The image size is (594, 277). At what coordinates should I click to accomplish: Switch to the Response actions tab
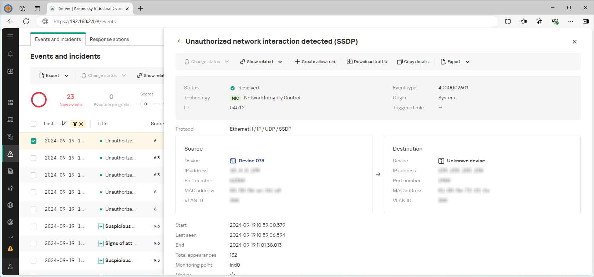coord(109,39)
